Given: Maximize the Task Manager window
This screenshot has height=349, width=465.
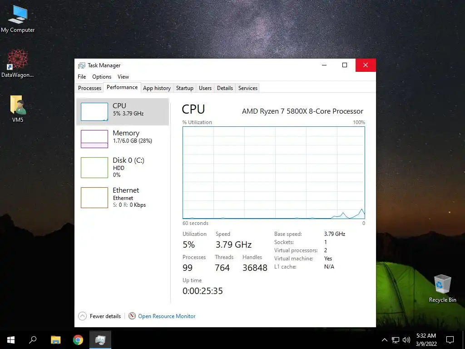Looking at the screenshot, I should tap(345, 65).
